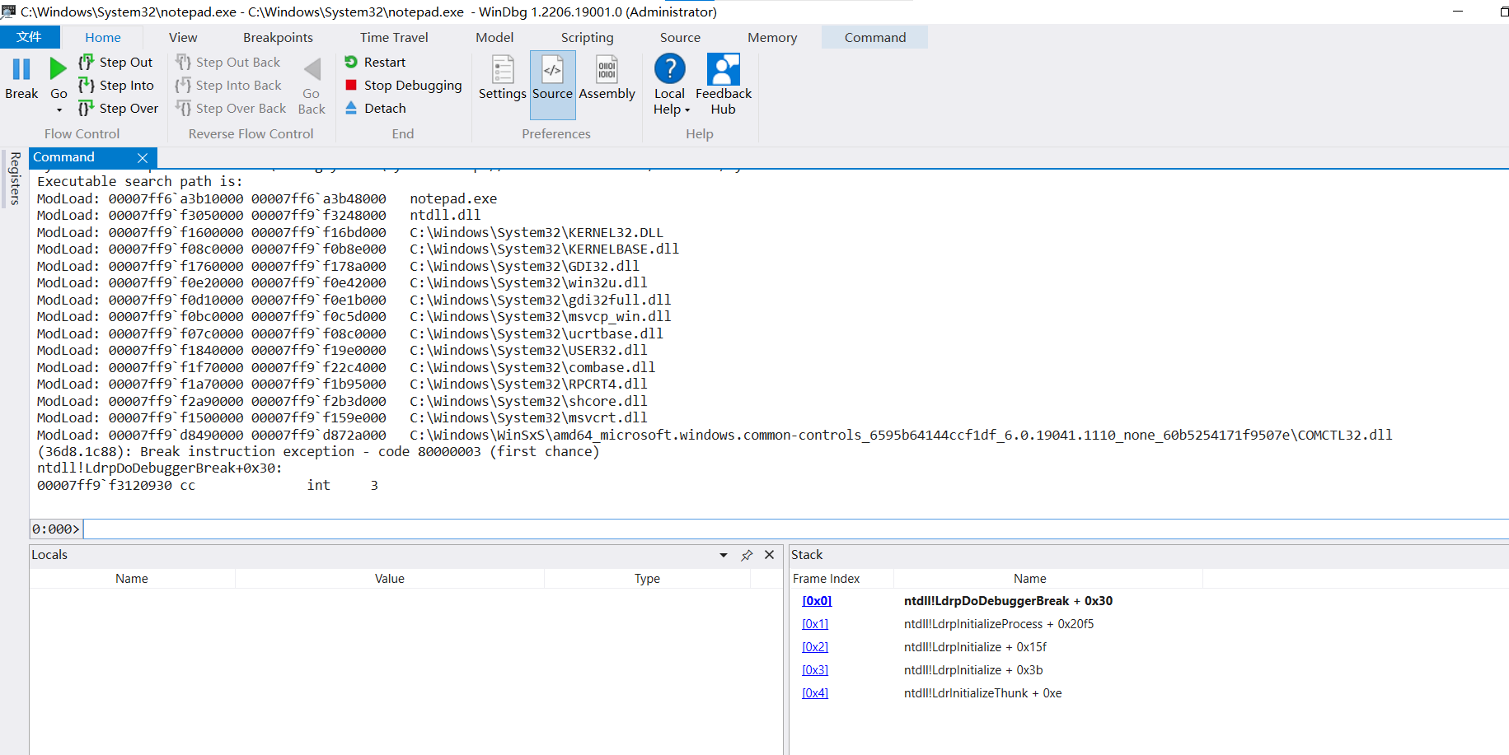Open stack frame [0x4] link
Screen dimensions: 1509x755
815,693
